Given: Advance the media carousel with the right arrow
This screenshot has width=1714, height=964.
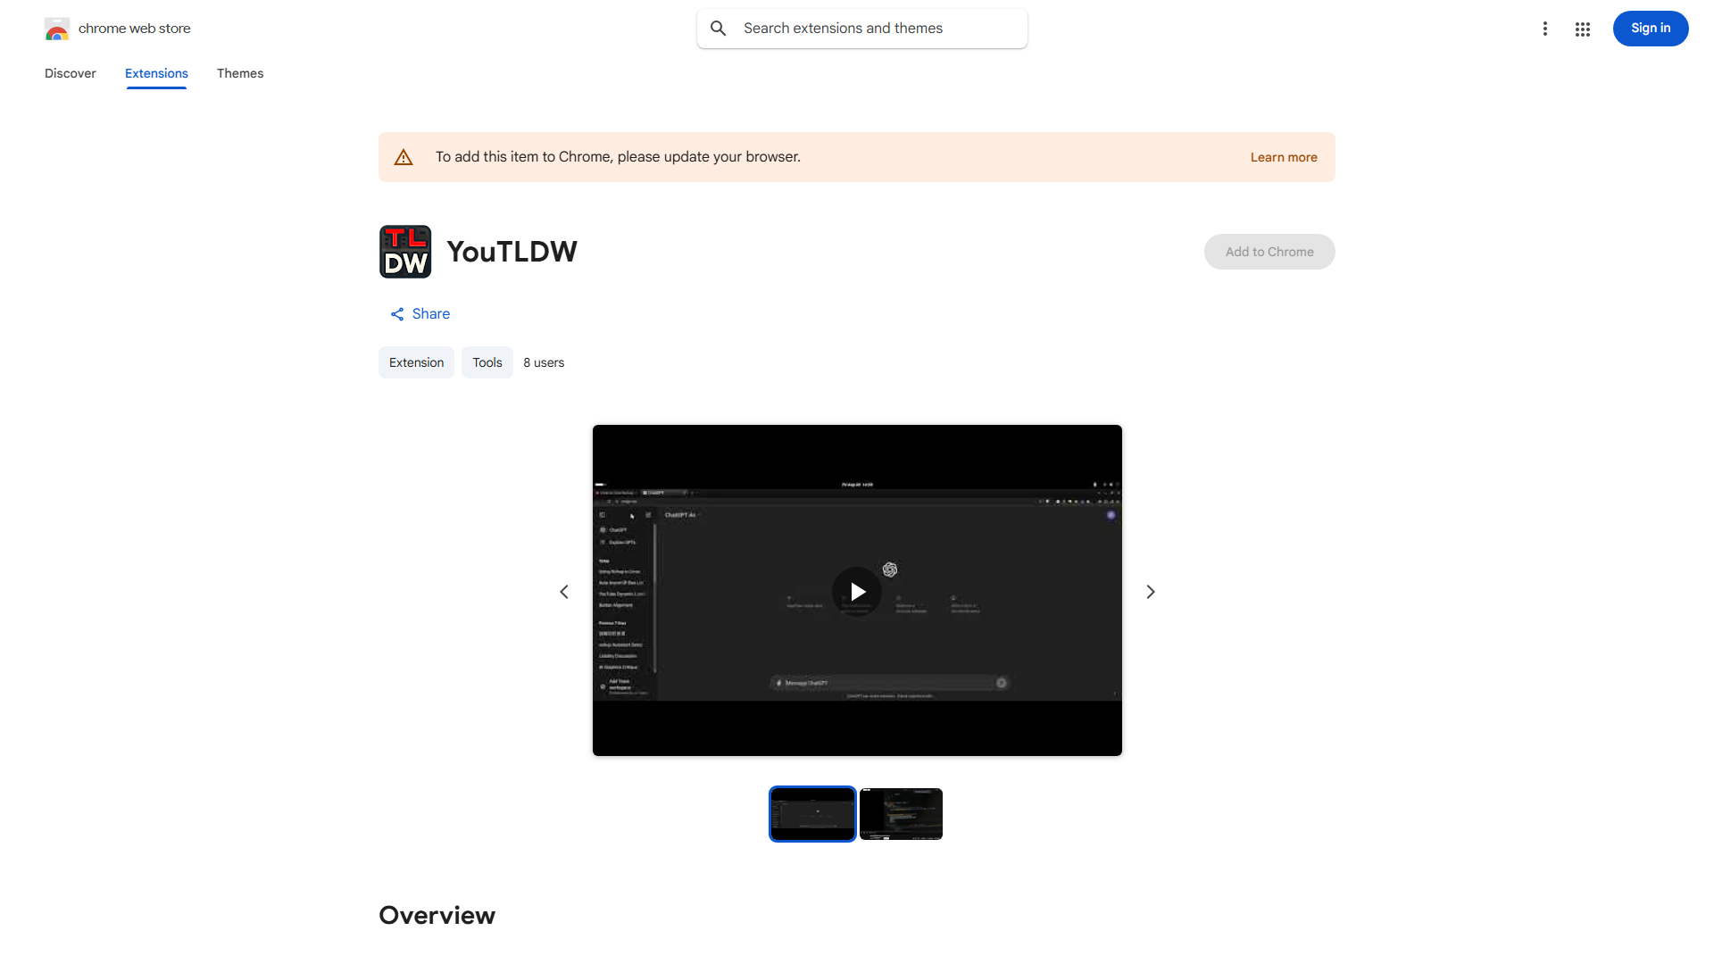Looking at the screenshot, I should pos(1150,591).
